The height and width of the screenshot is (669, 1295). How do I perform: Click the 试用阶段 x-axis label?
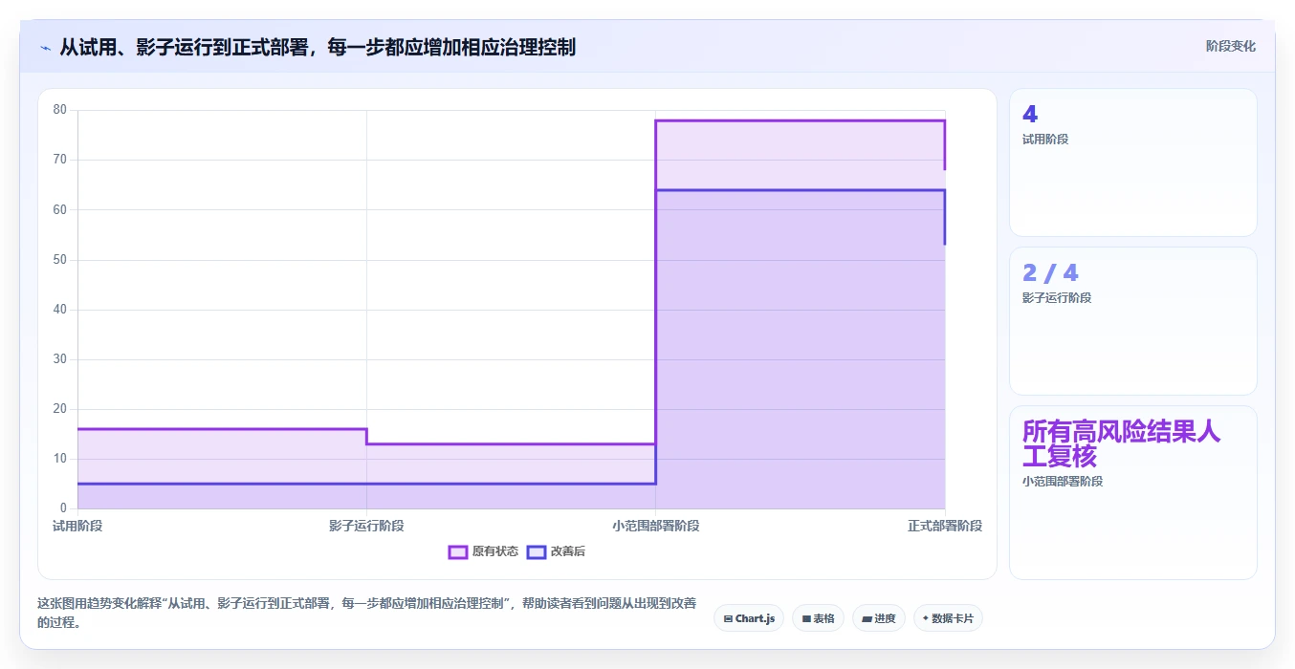77,526
